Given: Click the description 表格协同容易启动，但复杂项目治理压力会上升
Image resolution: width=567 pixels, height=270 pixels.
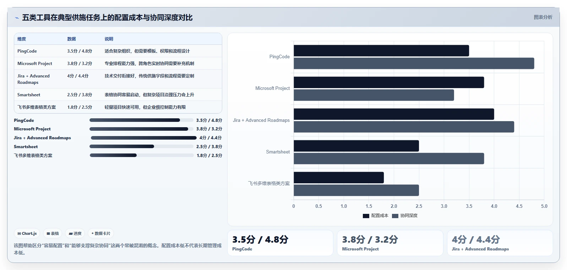Looking at the screenshot, I should pyautogui.click(x=149, y=95).
